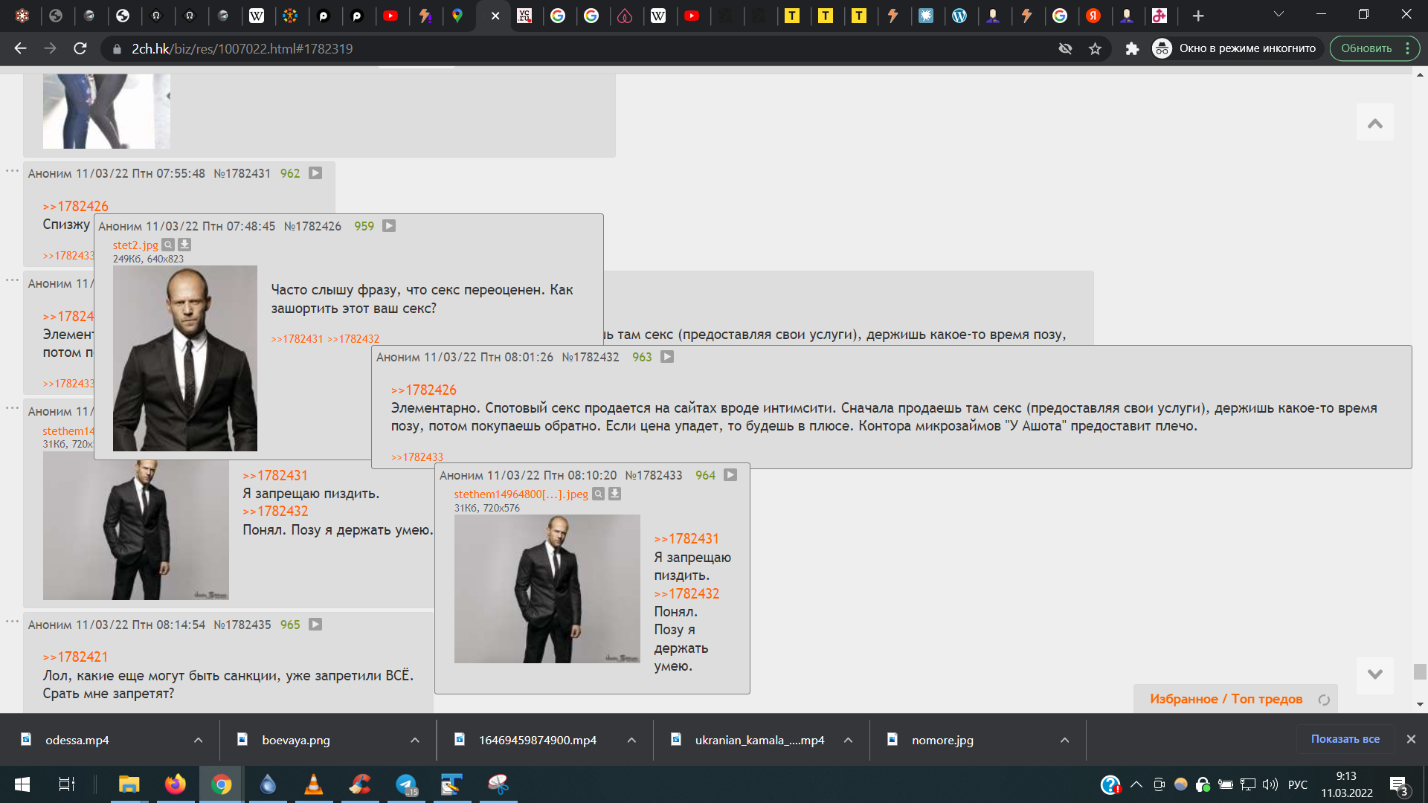Reply icon on post №1782432
This screenshot has height=803, width=1428.
667,357
